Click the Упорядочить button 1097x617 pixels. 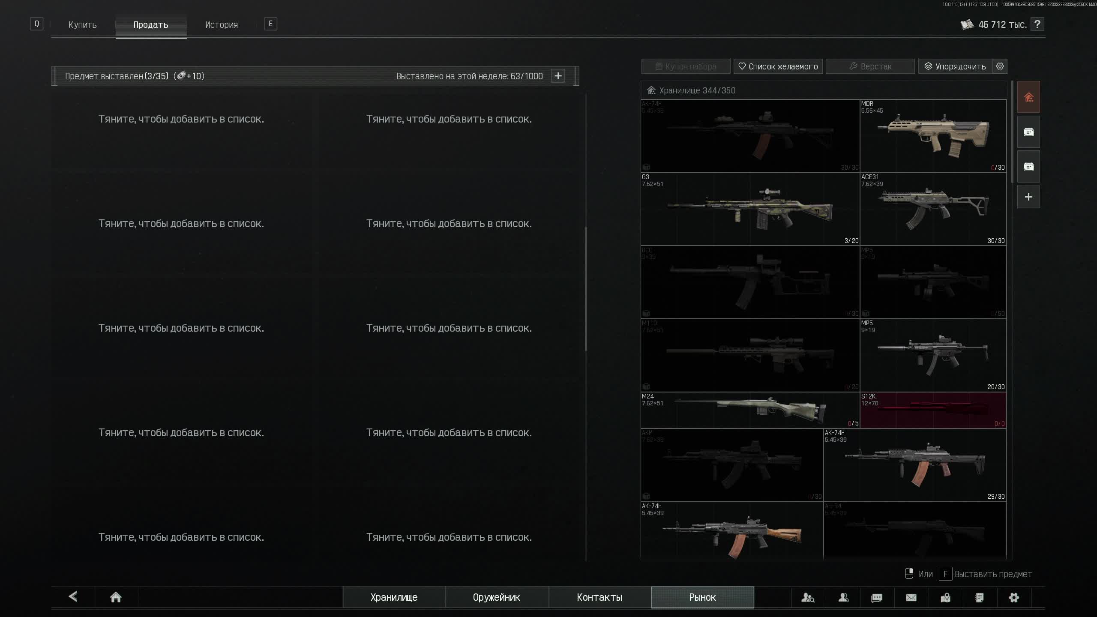coord(955,66)
